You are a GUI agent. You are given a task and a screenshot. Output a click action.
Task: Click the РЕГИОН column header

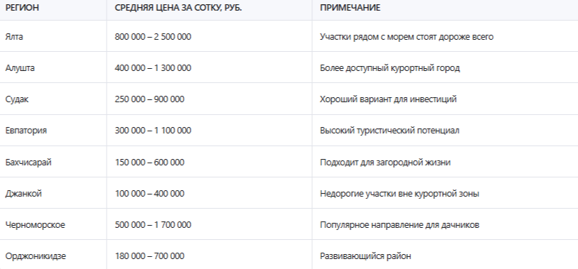click(22, 8)
